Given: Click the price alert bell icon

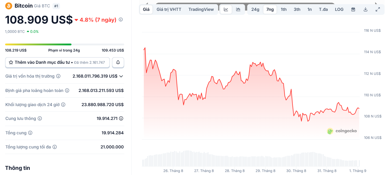Looking at the screenshot, I should (x=118, y=62).
